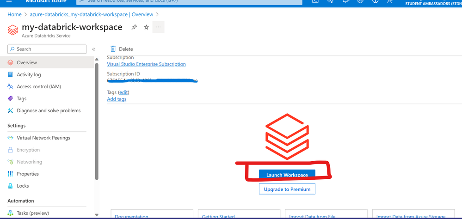Open the Import Data from File card
This screenshot has height=219, width=462.
click(326, 214)
